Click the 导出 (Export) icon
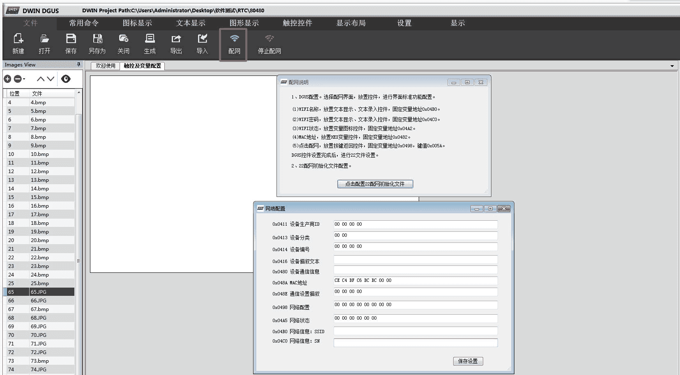This screenshot has height=375, width=680. click(x=176, y=43)
